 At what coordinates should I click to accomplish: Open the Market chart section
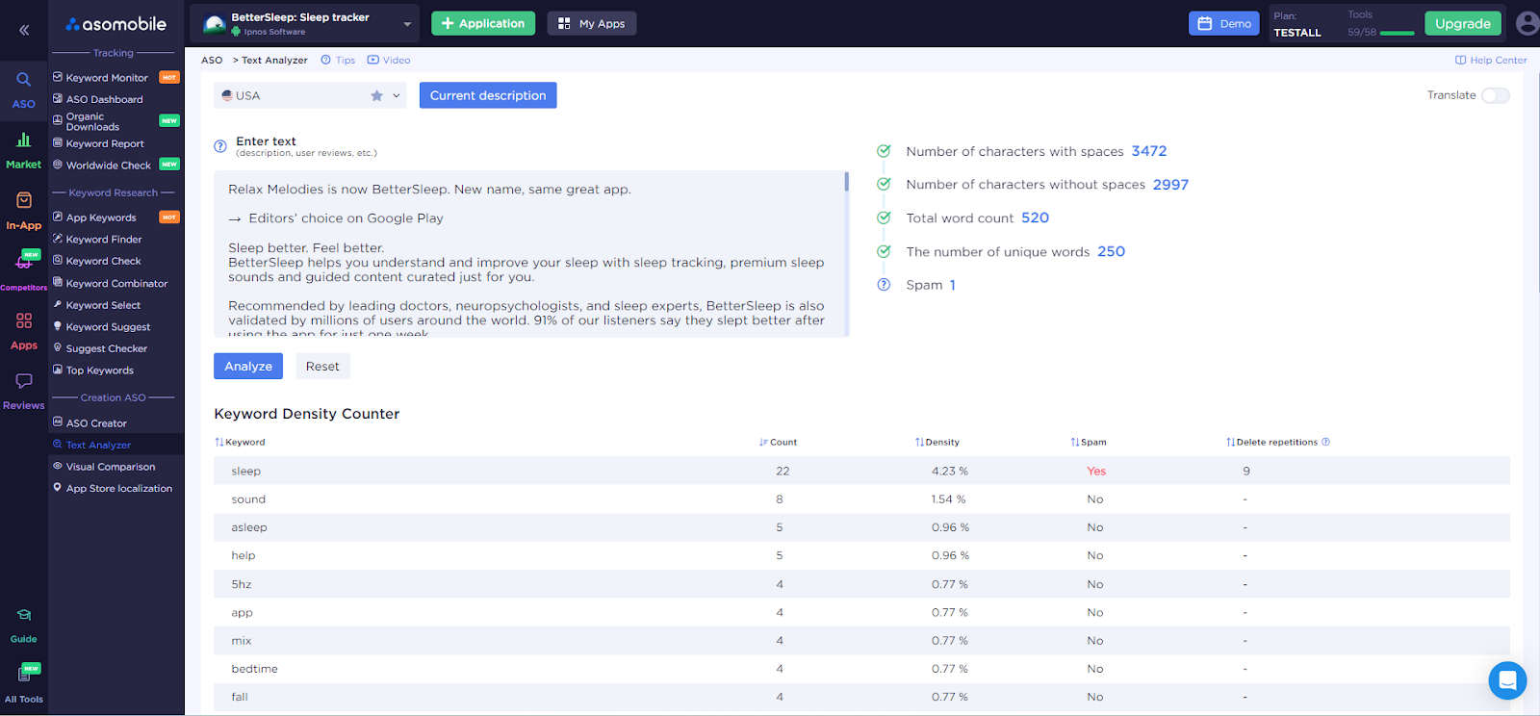click(24, 151)
